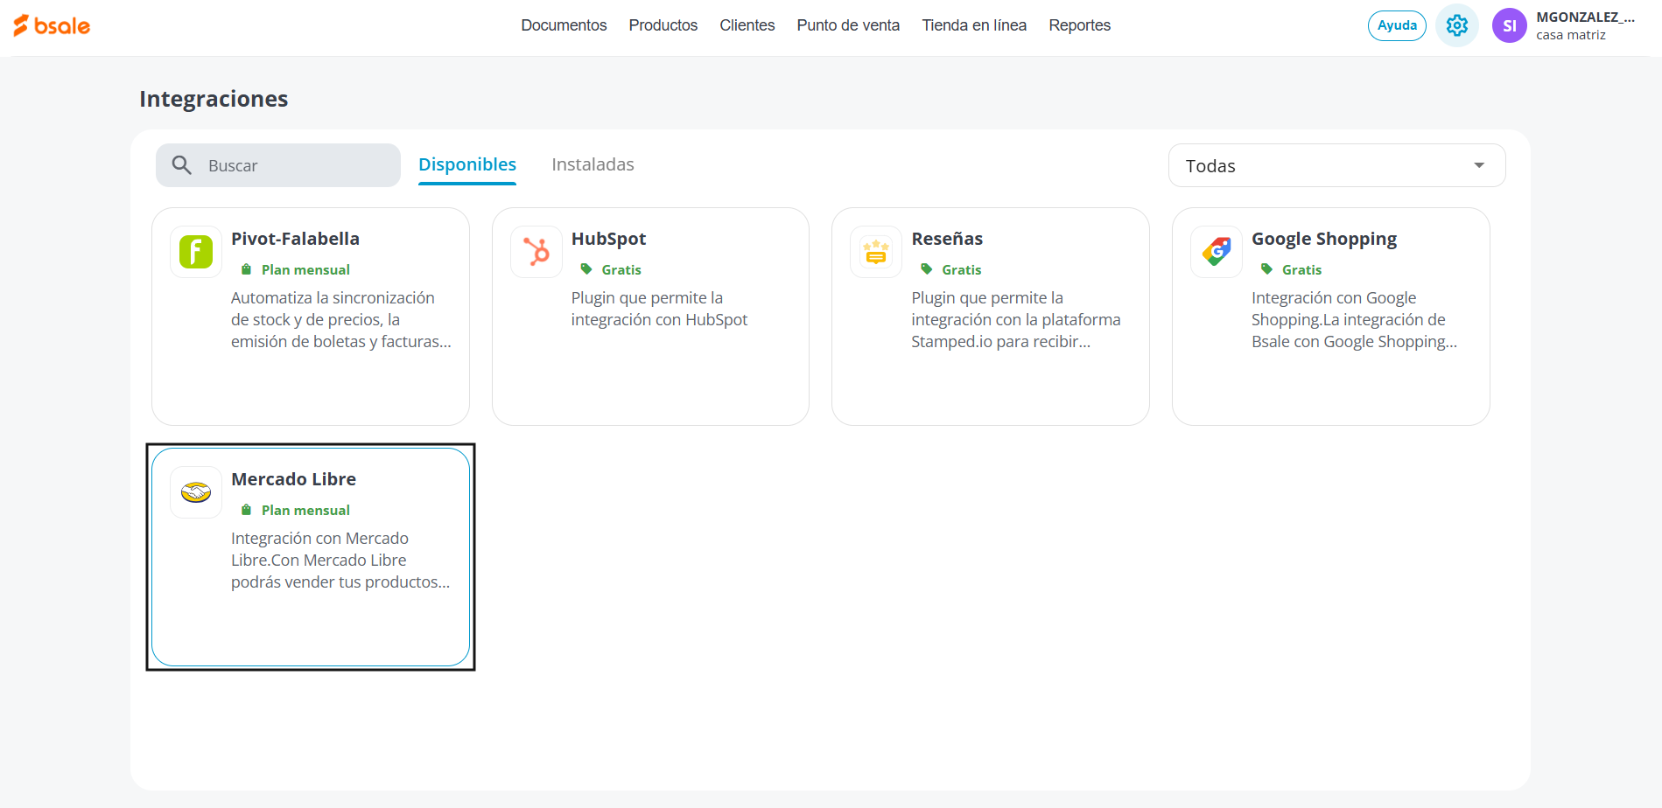This screenshot has height=808, width=1662.
Task: Open the Mercado Libre integration title
Action: pos(293,479)
